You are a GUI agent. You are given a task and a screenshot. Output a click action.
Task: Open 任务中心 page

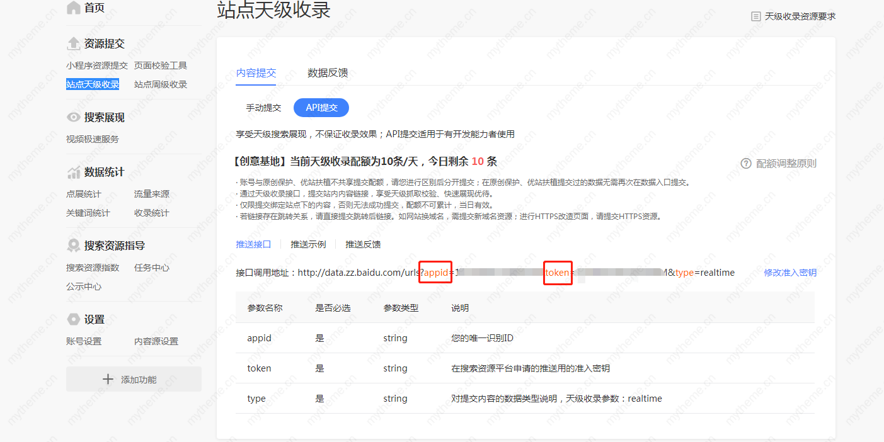point(153,267)
